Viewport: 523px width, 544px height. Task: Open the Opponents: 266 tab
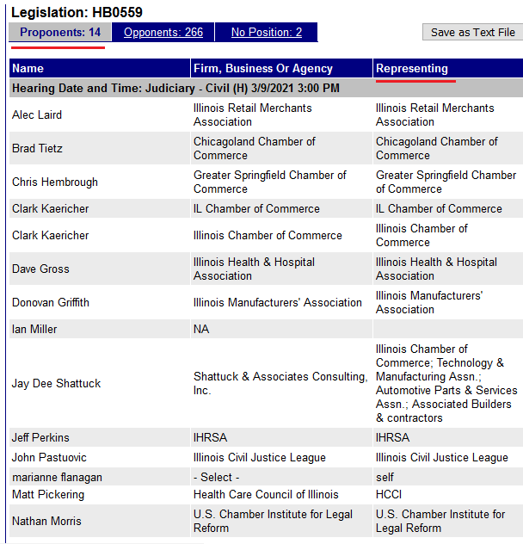163,32
